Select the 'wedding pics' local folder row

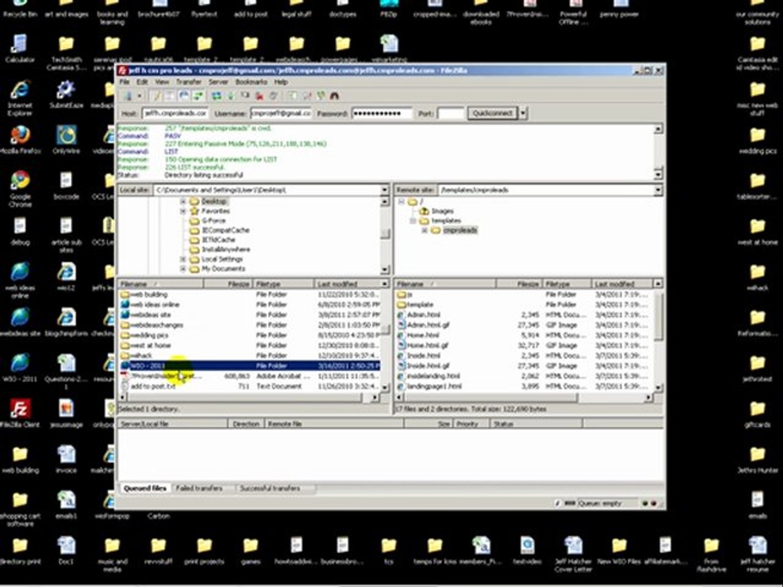(249, 335)
